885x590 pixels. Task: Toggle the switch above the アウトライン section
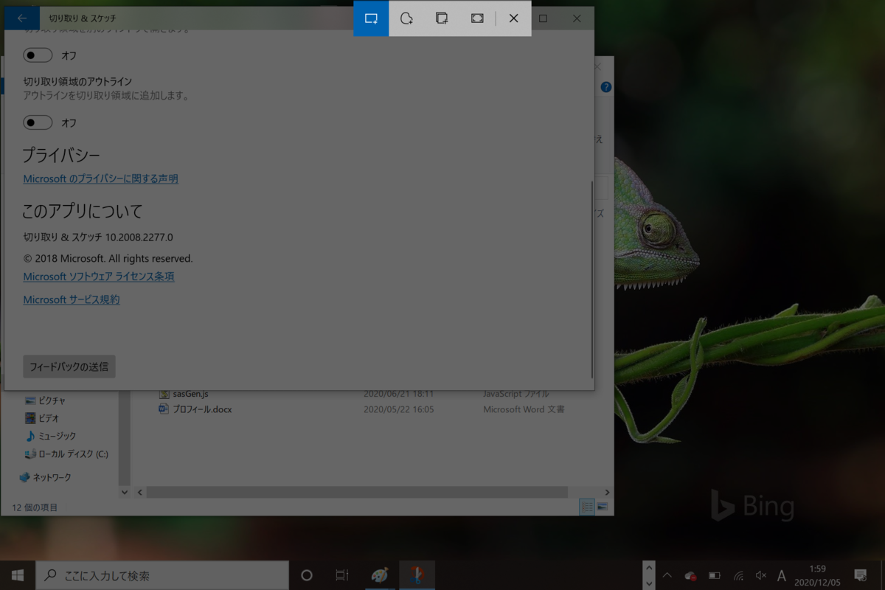(38, 55)
